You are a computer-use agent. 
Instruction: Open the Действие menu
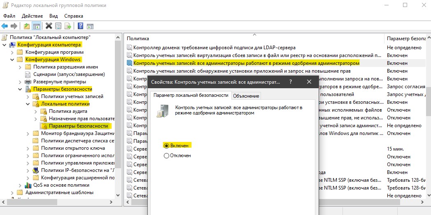click(x=32, y=16)
